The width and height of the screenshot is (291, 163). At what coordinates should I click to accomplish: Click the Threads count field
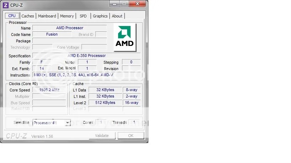coord(134,122)
